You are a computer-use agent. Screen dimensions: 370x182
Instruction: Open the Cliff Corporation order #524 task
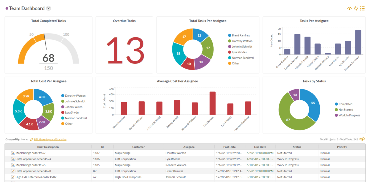coord(33,159)
